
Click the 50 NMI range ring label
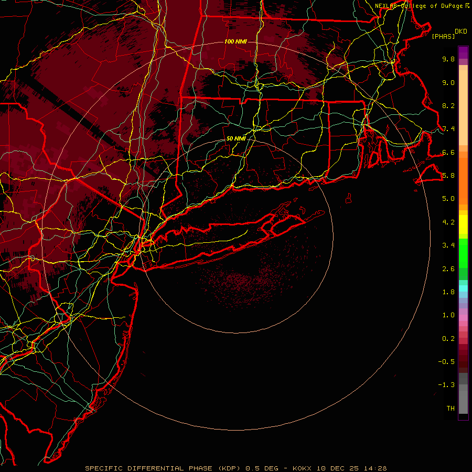pyautogui.click(x=236, y=139)
